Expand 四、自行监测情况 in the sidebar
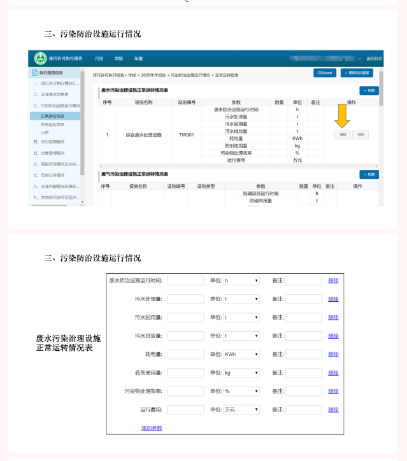This screenshot has height=461, width=407. coord(51,142)
